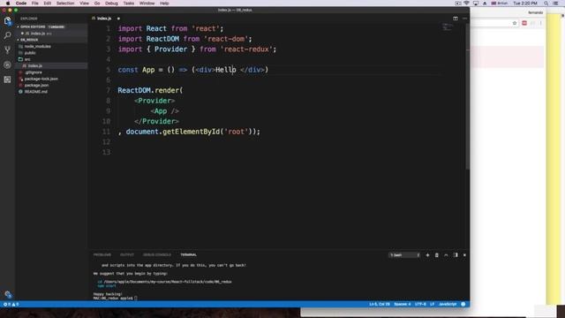Click the kill terminal trash icon

(x=437, y=255)
